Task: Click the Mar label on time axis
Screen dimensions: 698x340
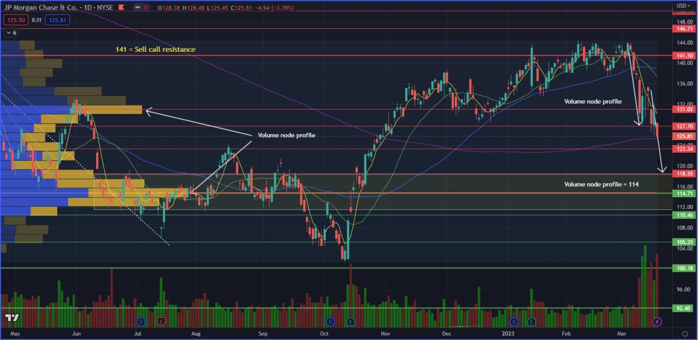Action: pyautogui.click(x=622, y=333)
